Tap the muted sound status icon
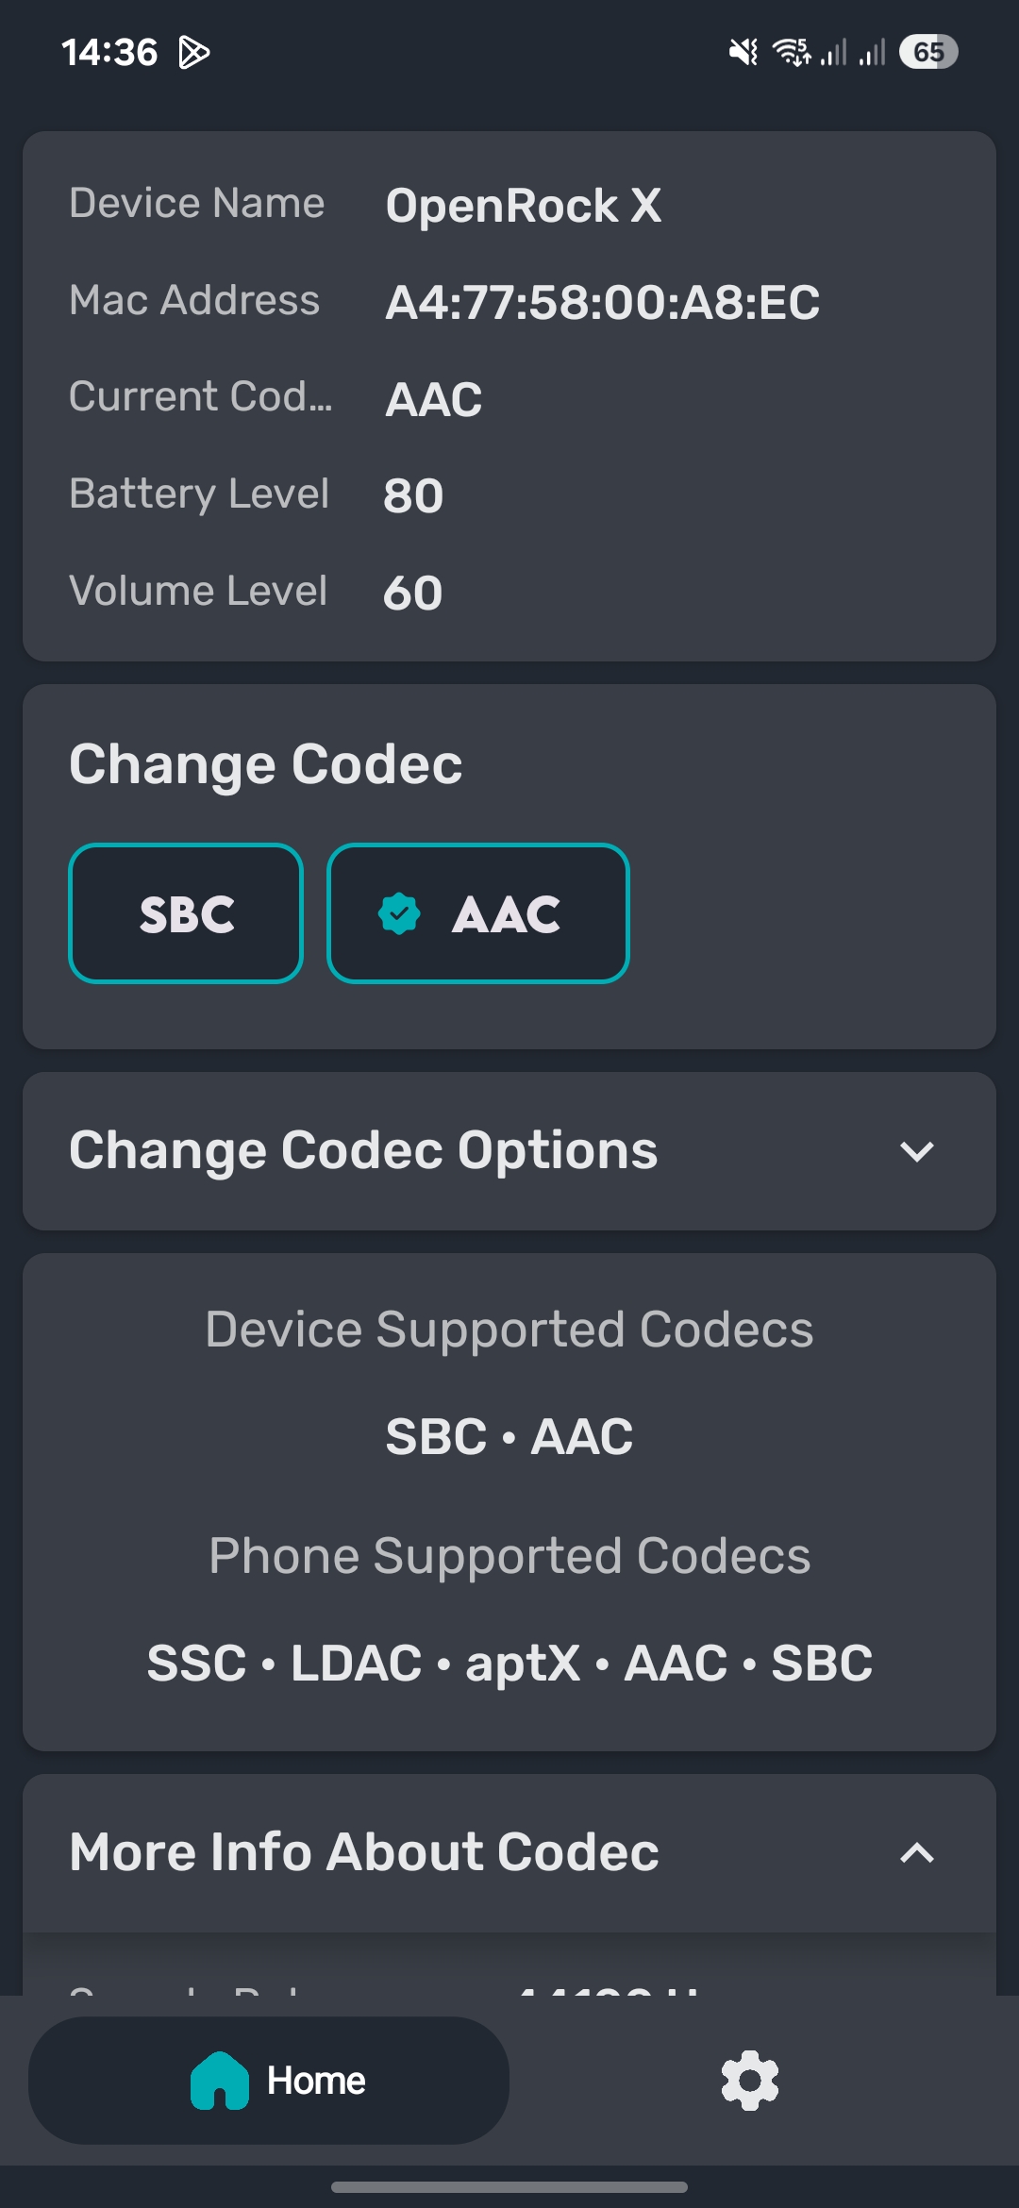 point(743,52)
